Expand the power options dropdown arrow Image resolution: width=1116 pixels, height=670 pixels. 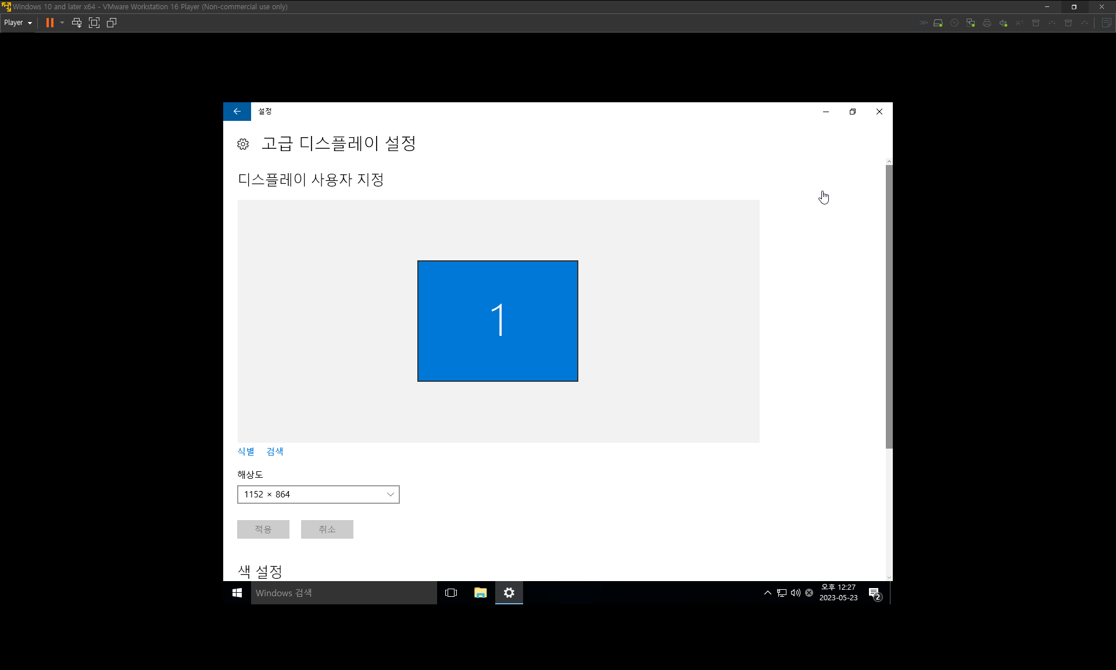coord(62,23)
